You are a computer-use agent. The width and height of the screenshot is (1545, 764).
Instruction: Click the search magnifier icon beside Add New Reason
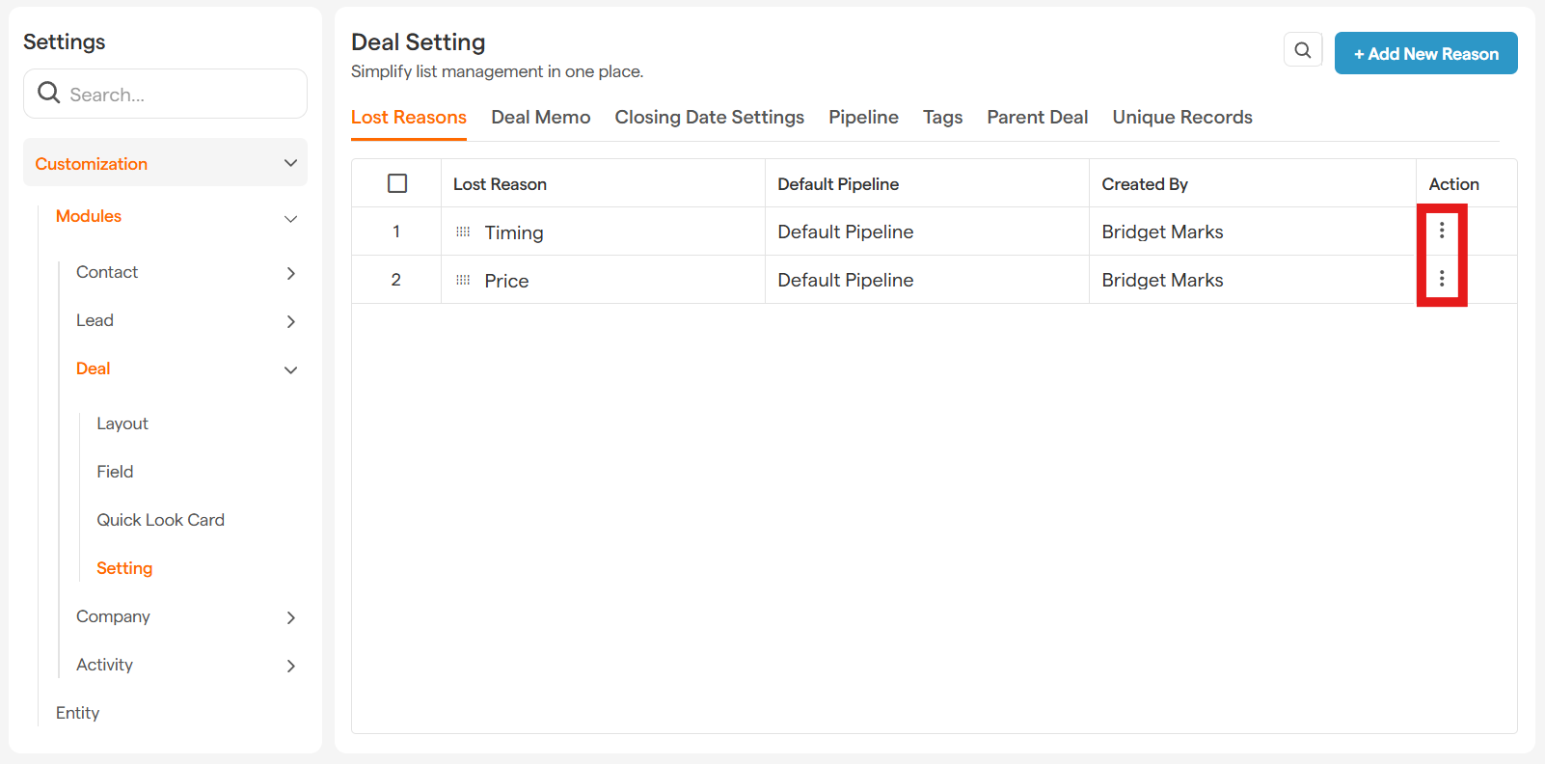point(1302,50)
